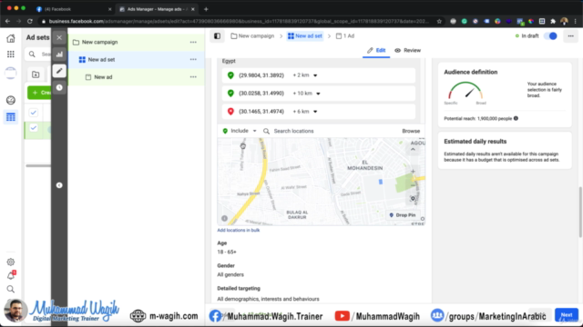Collapse the side panel arrow button
The height and width of the screenshot is (327, 583).
(x=59, y=185)
